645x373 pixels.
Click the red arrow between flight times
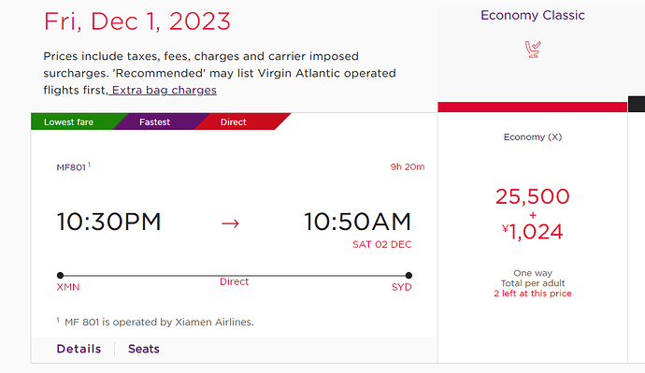pyautogui.click(x=230, y=223)
